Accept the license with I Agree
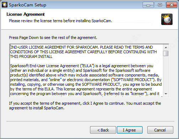The width and height of the screenshot is (179, 139). [130, 130]
